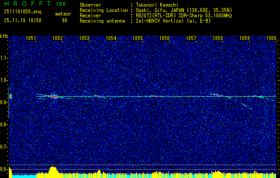
Task: Click the 0.8 kHz axis label
Action: coord(4,125)
